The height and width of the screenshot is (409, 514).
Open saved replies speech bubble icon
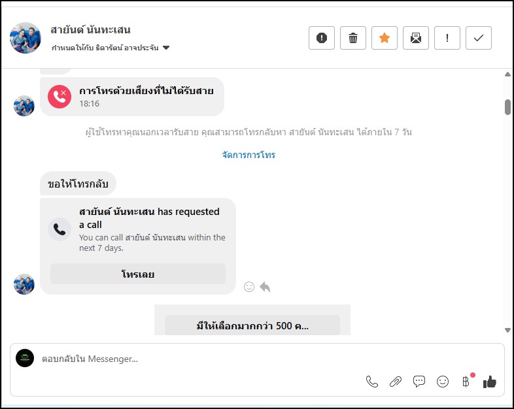pos(419,382)
